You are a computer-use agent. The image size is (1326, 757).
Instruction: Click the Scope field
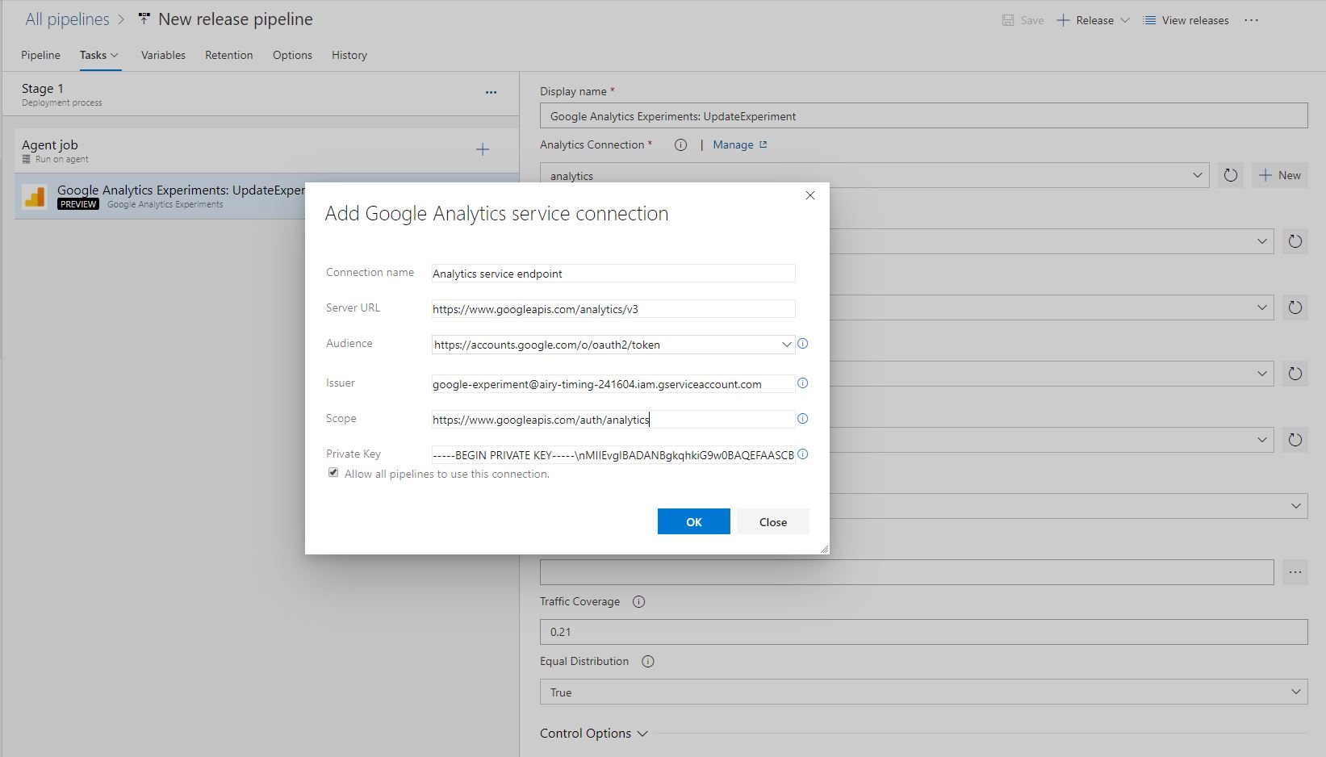coord(613,420)
